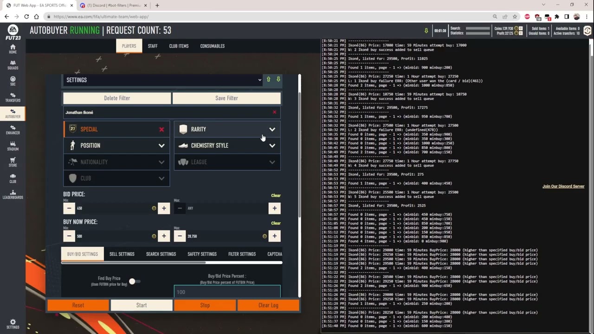
Task: Switch to the Consumables tab
Action: pos(212,46)
